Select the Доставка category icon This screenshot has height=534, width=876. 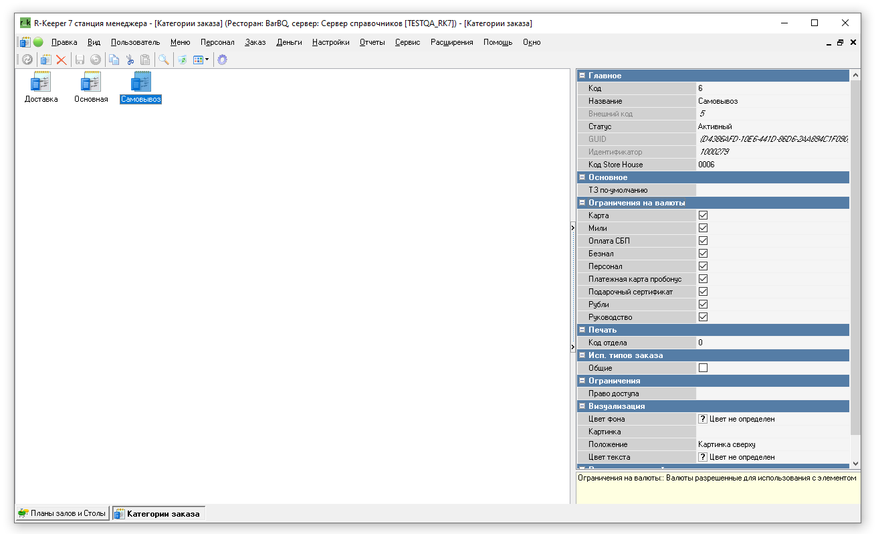[41, 82]
